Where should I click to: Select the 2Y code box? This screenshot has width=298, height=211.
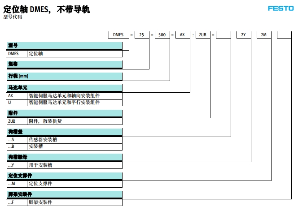[x=244, y=34]
